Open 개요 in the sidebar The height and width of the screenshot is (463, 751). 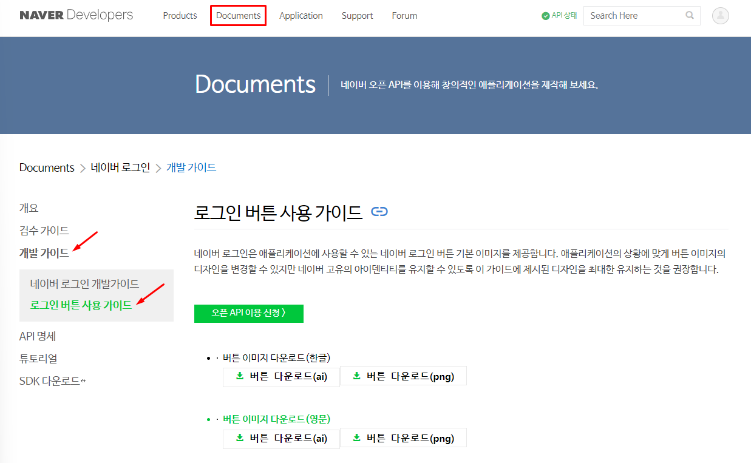pyautogui.click(x=29, y=208)
